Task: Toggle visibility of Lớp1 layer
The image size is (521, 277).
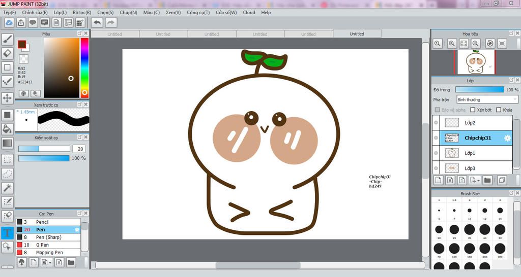Action: coord(436,153)
